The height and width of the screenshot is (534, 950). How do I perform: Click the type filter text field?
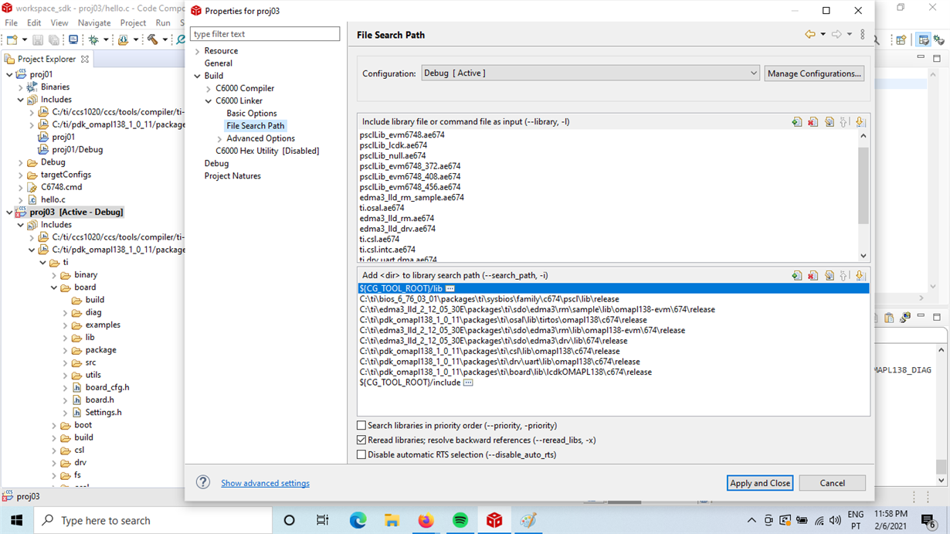265,34
